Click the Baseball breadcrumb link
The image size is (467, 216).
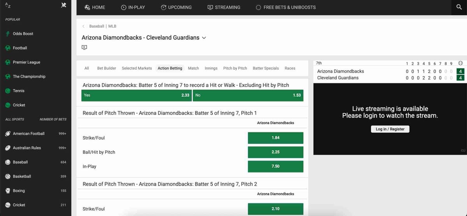tap(97, 26)
